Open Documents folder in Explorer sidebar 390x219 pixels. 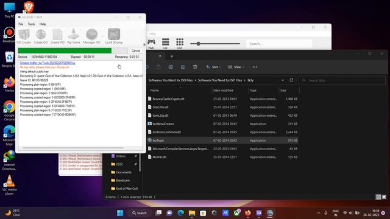pyautogui.click(x=124, y=172)
